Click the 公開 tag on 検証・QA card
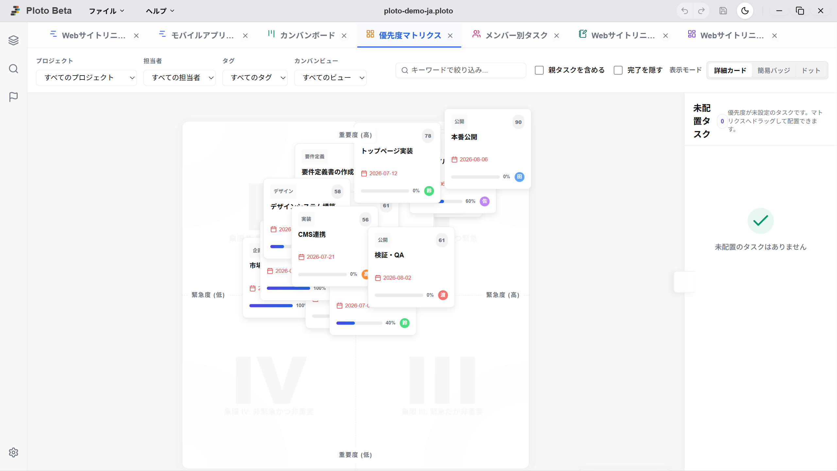This screenshot has width=837, height=471. pyautogui.click(x=383, y=240)
